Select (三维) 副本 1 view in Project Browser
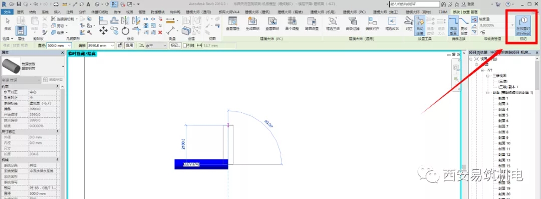Screen dimensions: 541x199 (508, 87)
